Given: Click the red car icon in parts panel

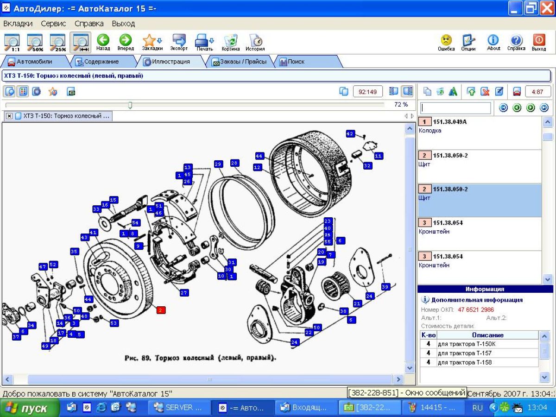Looking at the screenshot, I should [517, 92].
